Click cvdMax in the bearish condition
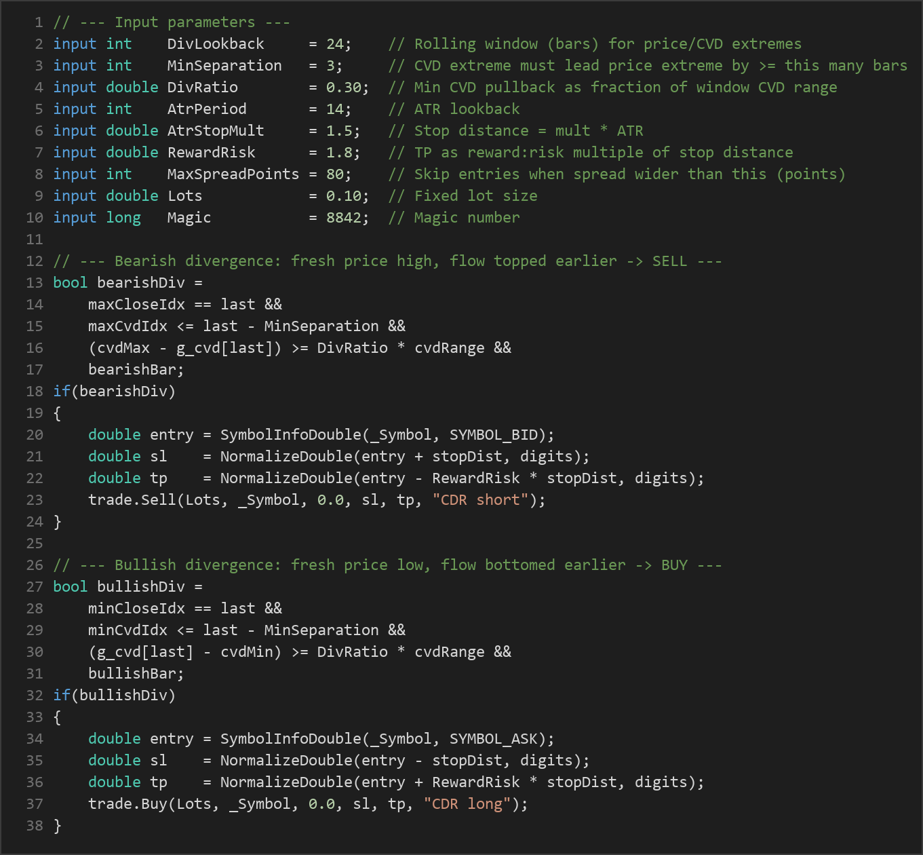 123,348
